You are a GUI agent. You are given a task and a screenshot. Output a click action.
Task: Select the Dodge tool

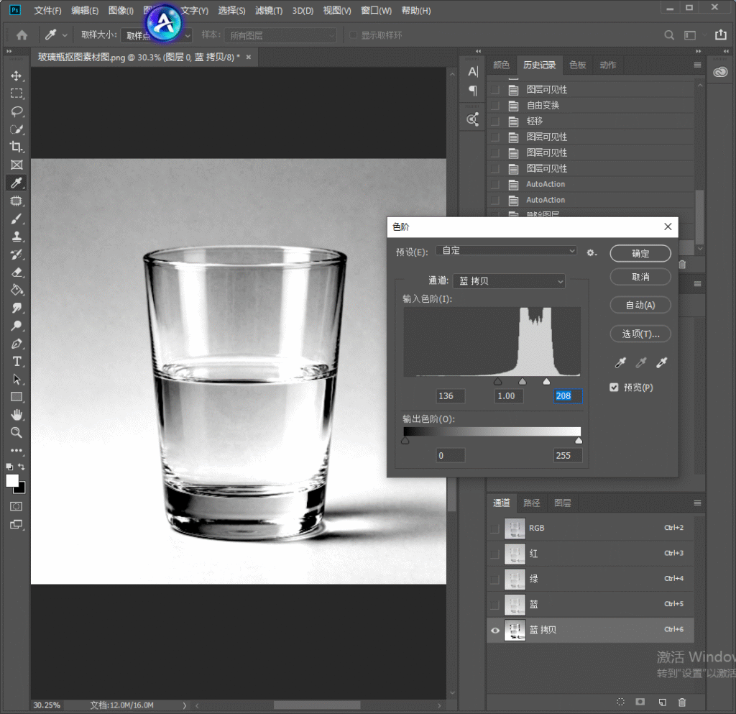point(17,326)
